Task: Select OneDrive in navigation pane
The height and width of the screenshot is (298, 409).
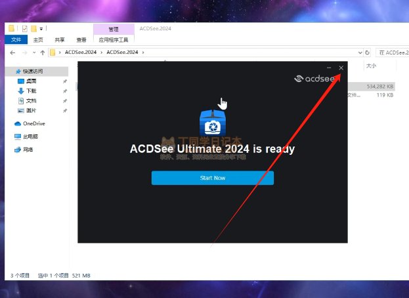Action: [x=34, y=123]
